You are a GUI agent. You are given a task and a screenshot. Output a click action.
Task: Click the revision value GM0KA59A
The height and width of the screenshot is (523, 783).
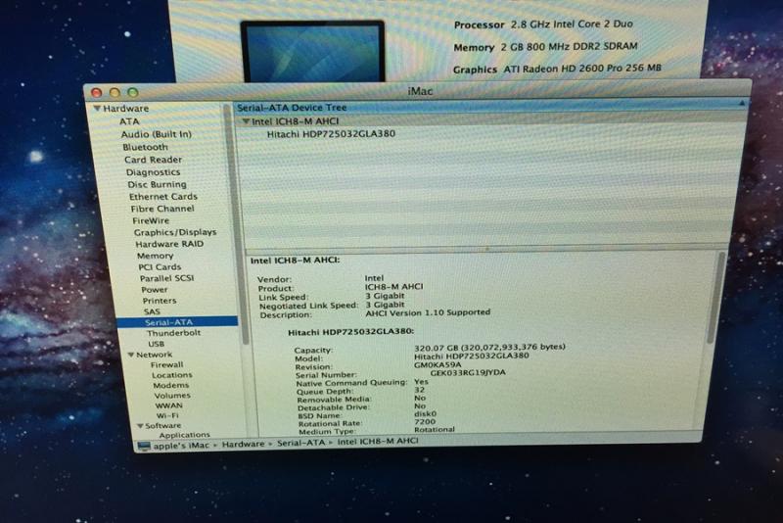[438, 364]
